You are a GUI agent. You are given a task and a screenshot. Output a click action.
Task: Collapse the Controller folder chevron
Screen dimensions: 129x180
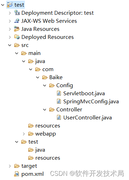point(45,110)
